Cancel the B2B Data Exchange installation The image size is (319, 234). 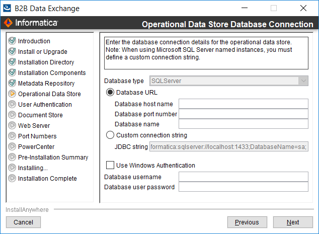coord(23,222)
